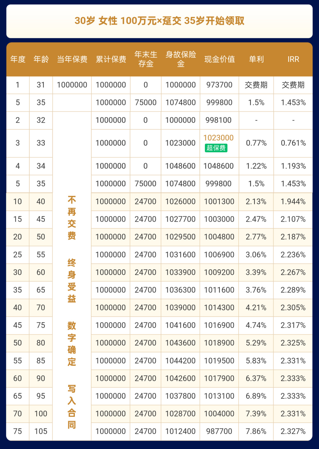The width and height of the screenshot is (319, 449).
Task: Select the 单利 value 6.37%
Action: point(256,378)
